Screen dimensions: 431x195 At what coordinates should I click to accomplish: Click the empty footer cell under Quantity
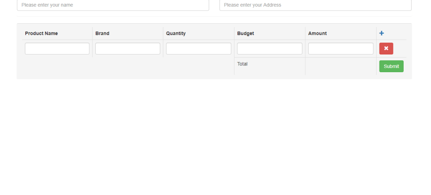click(199, 66)
